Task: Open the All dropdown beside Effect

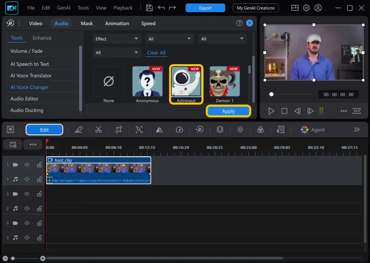Action: [x=170, y=39]
